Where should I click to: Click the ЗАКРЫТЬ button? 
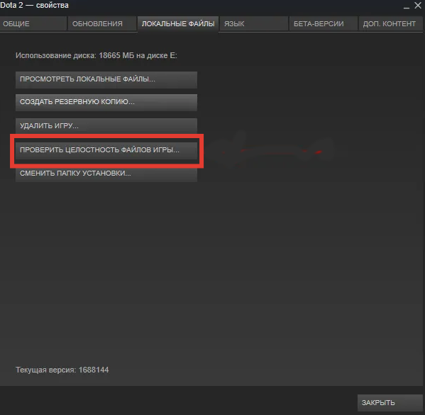click(390, 402)
